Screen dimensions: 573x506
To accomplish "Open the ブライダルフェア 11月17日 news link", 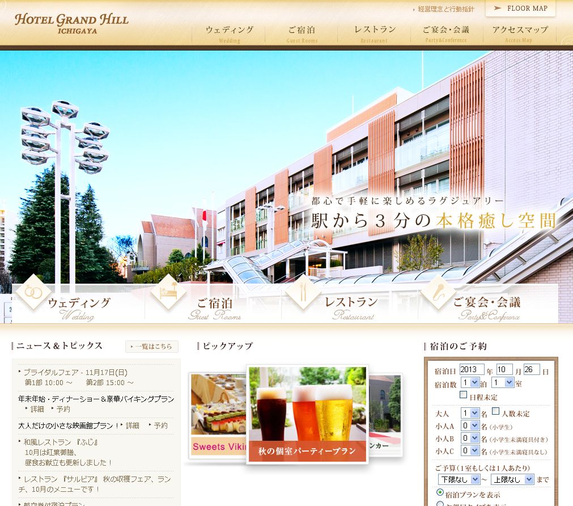I will click(x=75, y=372).
